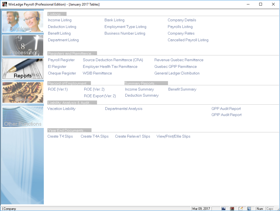Screen dimensions: 280x211
Task: Open View/Print/Efile Slips
Action: pyautogui.click(x=173, y=137)
